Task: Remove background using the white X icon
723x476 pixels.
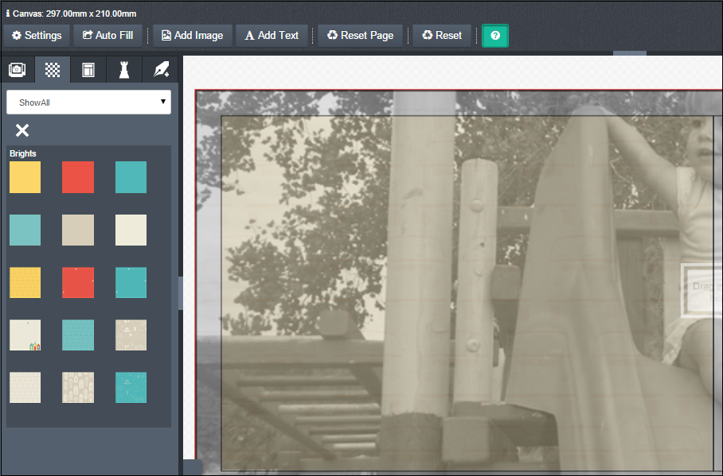Action: [x=22, y=130]
